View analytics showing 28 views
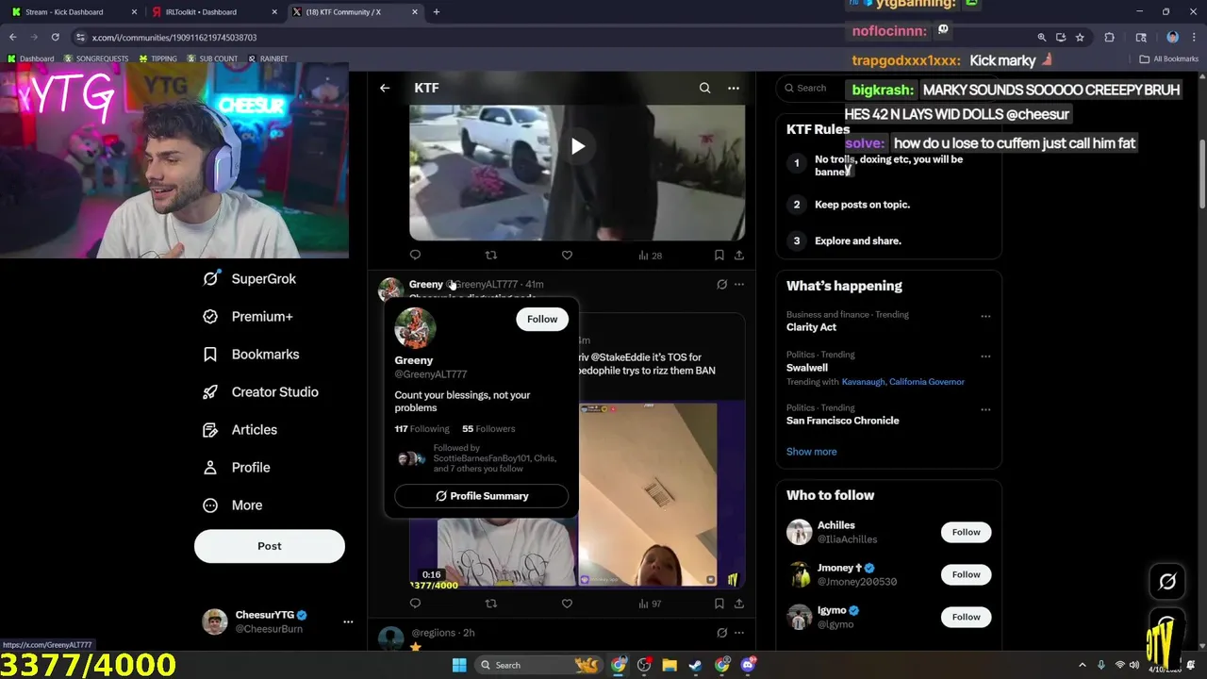1207x679 pixels. 650,255
